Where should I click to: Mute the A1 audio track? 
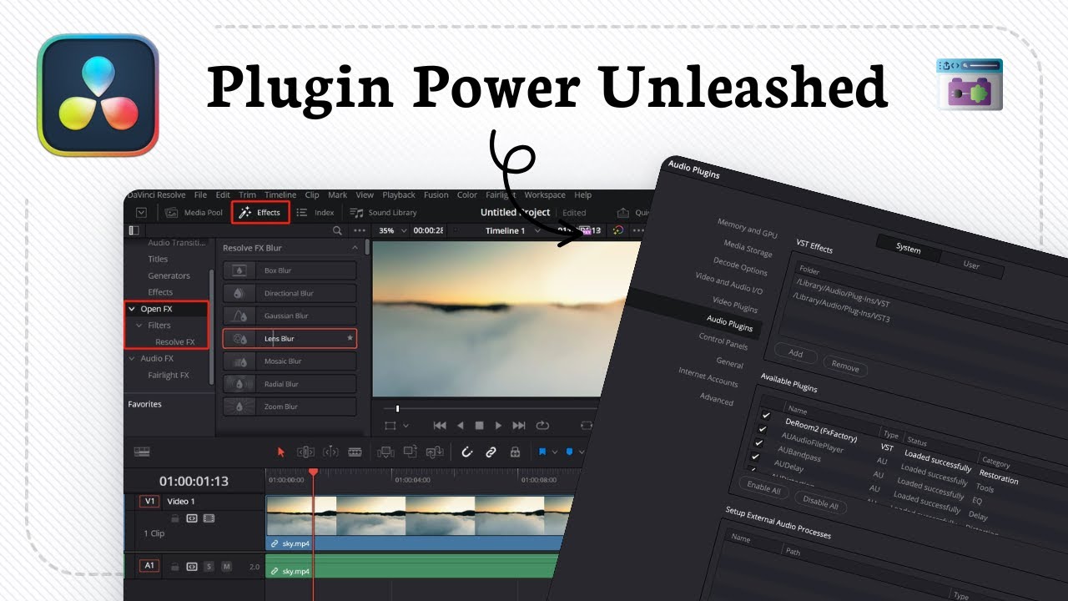tap(226, 567)
